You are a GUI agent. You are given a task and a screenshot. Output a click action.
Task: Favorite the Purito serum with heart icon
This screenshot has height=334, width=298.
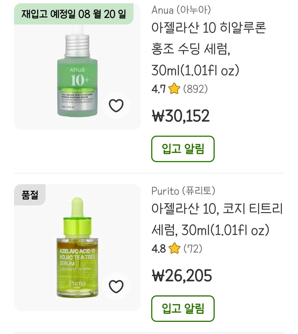pyautogui.click(x=116, y=286)
